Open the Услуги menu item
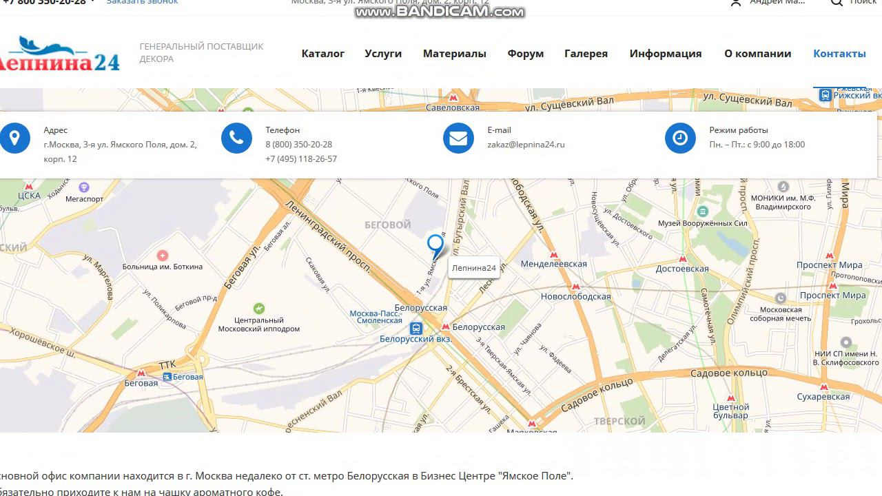 [x=383, y=54]
